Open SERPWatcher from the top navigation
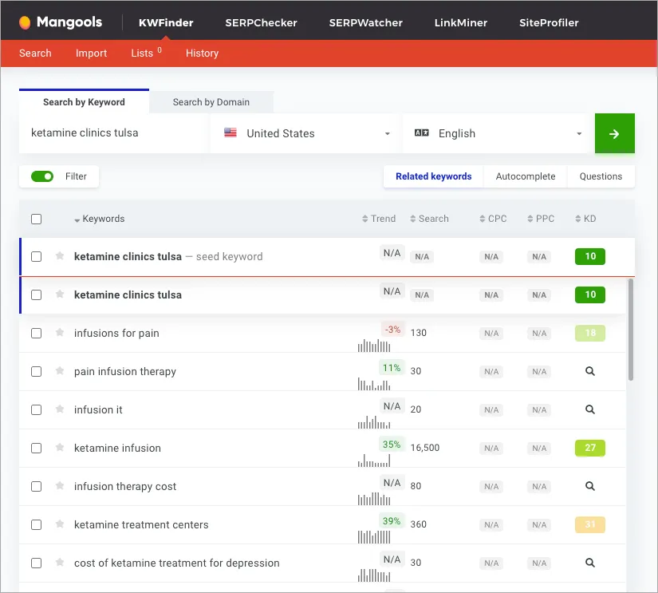The height and width of the screenshot is (593, 658). [365, 23]
